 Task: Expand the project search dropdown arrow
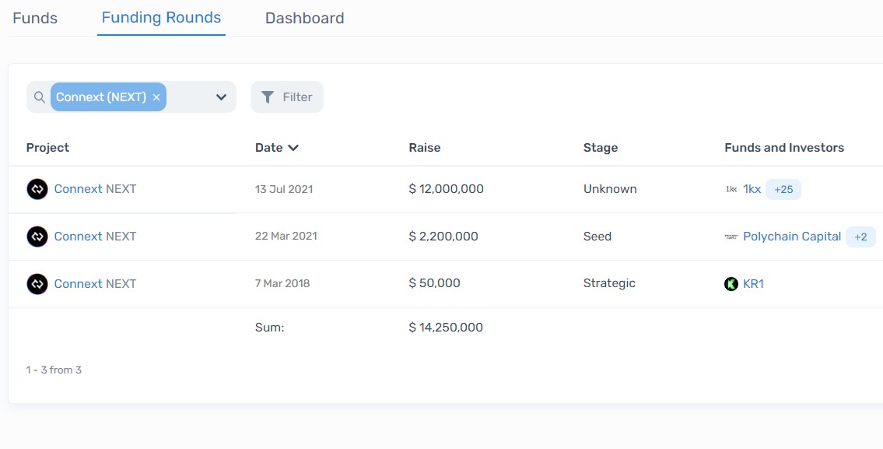[x=221, y=97]
